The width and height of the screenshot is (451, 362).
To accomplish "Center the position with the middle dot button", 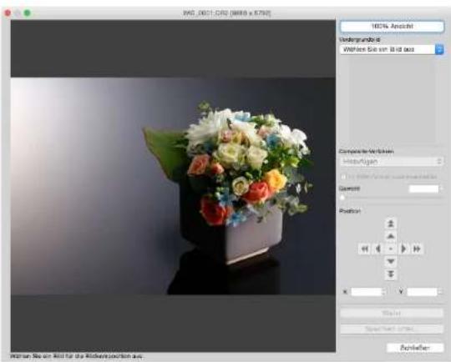I will (x=391, y=249).
